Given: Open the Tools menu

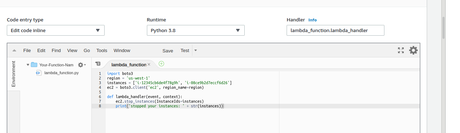Looking at the screenshot, I should coord(102,51).
